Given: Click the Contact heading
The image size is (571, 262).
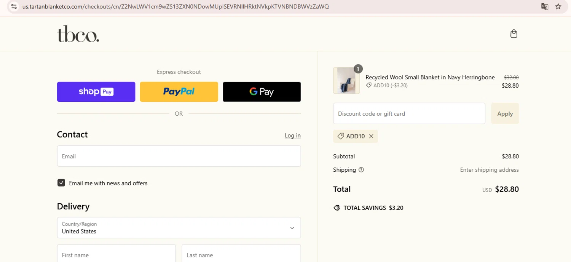Looking at the screenshot, I should coord(72,134).
